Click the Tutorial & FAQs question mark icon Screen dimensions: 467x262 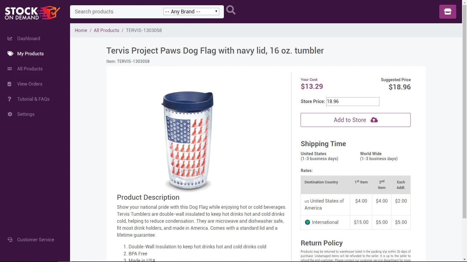10,99
